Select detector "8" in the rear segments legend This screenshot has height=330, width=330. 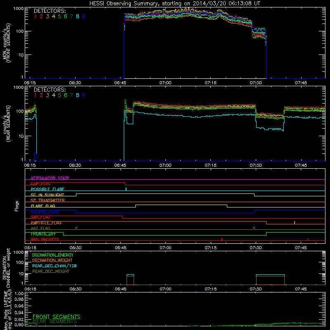click(78, 95)
